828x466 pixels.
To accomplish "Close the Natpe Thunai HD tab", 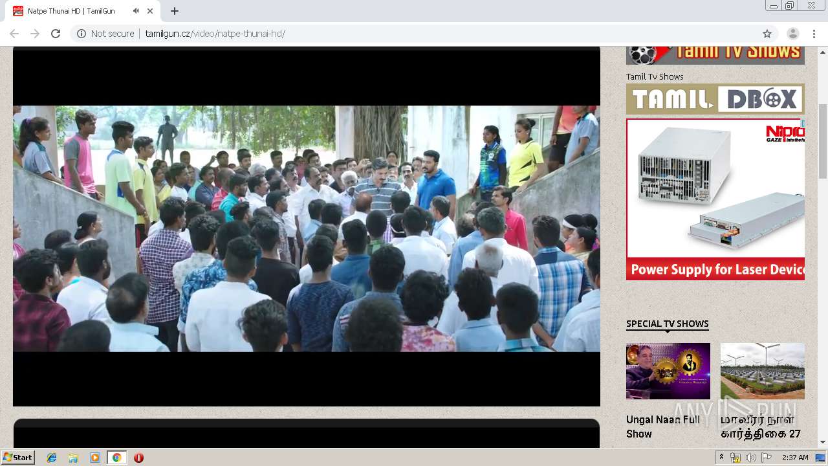I will (x=150, y=11).
